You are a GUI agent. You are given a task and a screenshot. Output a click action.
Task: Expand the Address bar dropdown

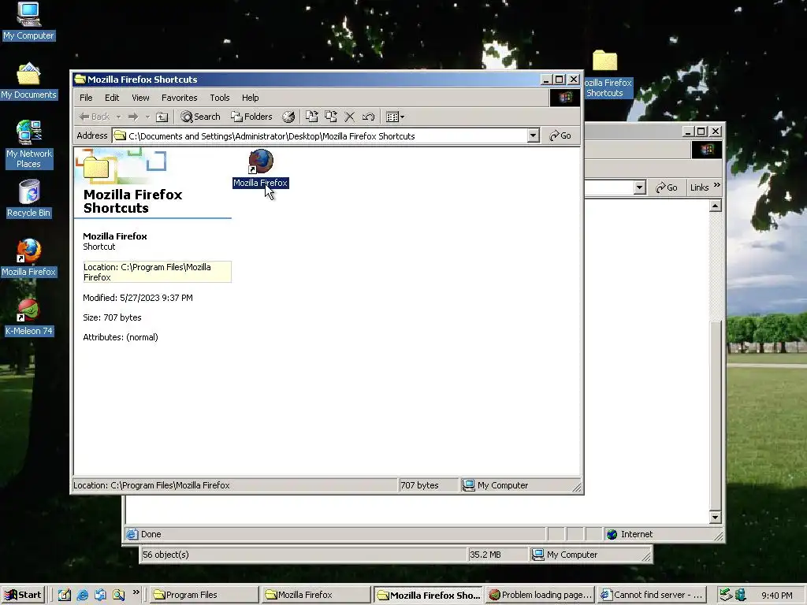pos(534,135)
